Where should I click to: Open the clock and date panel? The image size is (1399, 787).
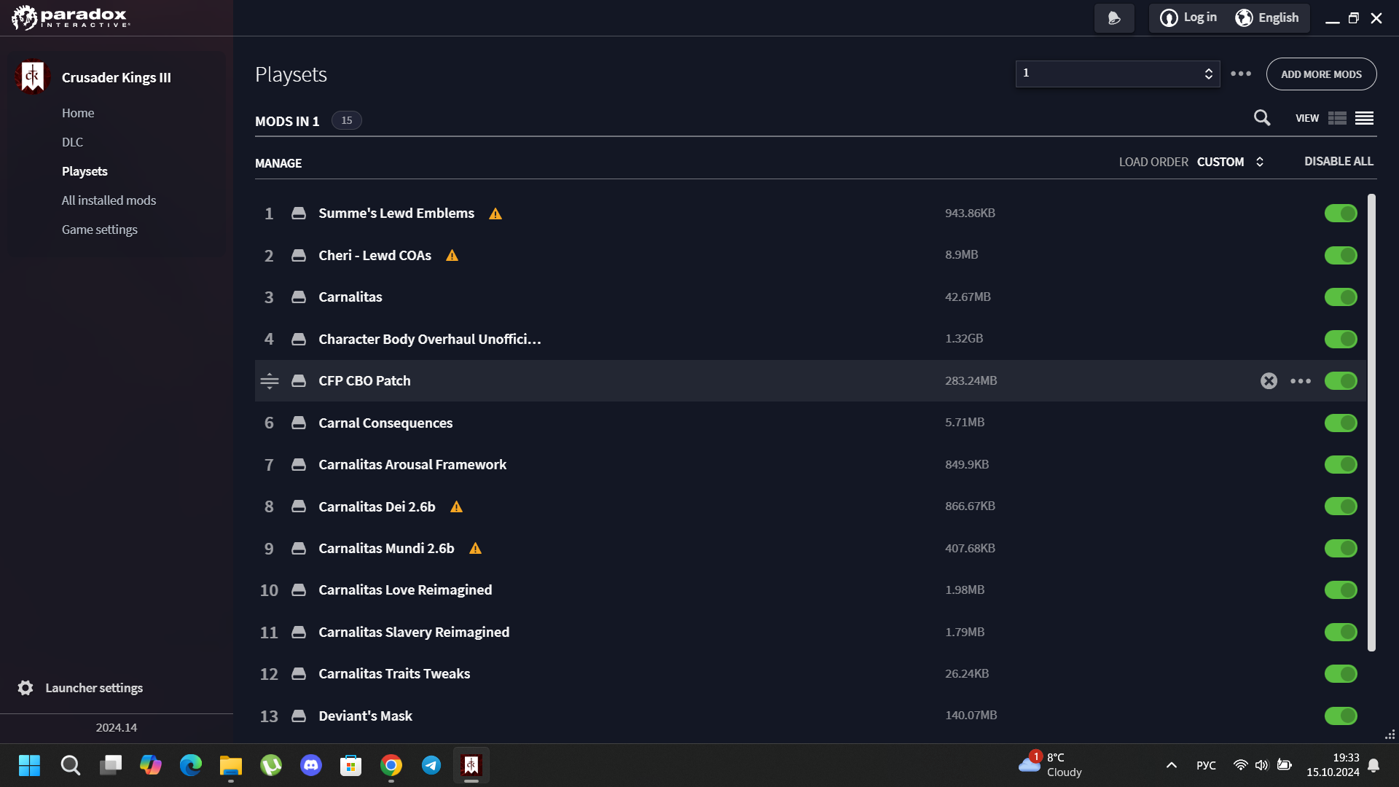[x=1333, y=765]
